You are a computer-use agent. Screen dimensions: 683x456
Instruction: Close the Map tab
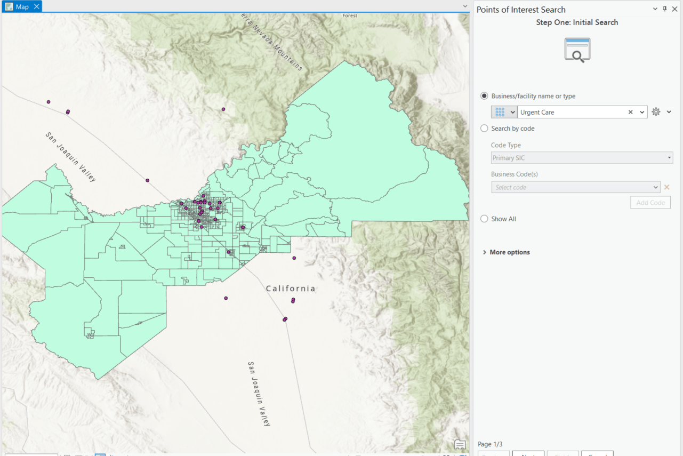(x=36, y=6)
